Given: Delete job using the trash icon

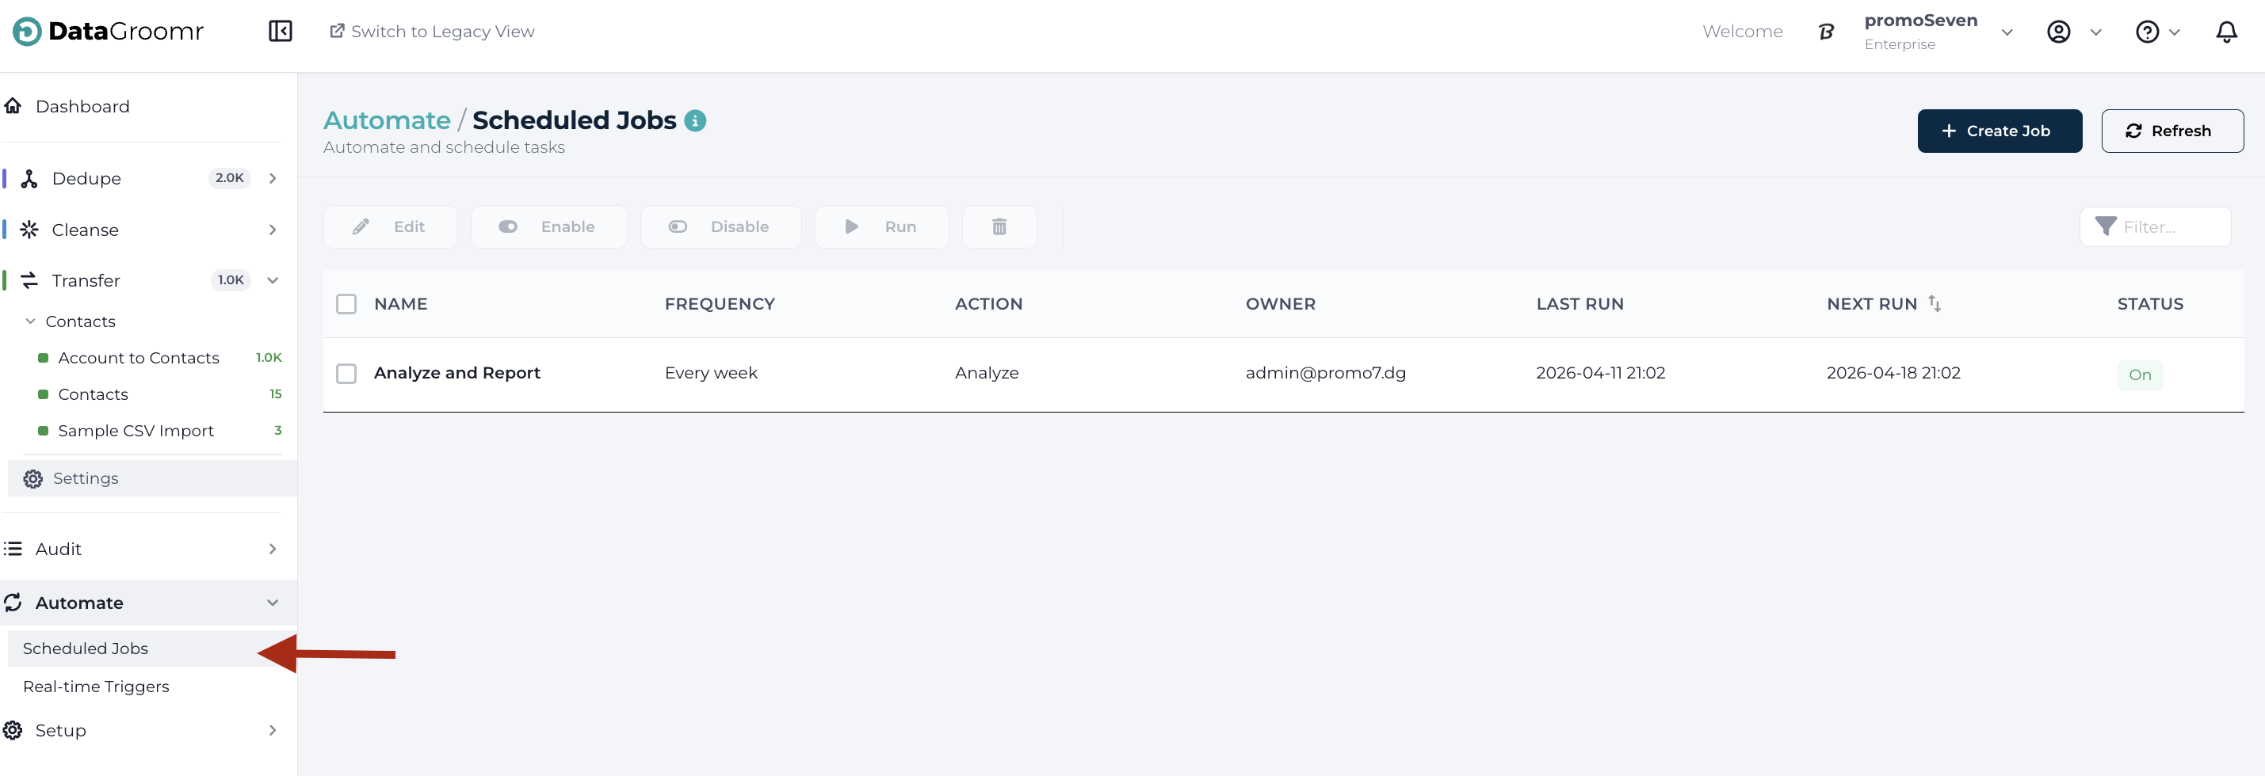Looking at the screenshot, I should tap(999, 226).
